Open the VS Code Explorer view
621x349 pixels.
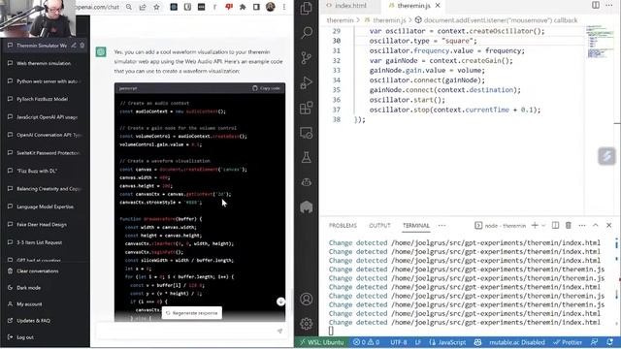[307, 9]
